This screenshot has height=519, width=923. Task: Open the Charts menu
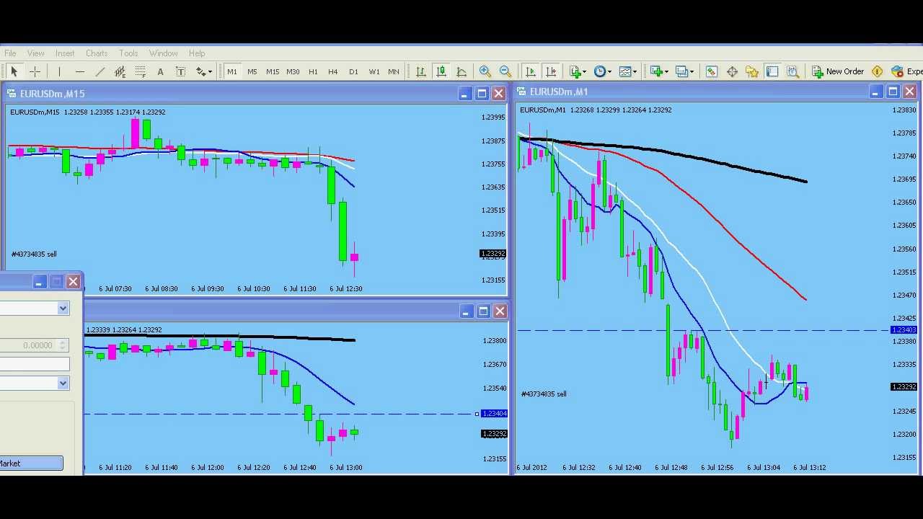pos(97,53)
